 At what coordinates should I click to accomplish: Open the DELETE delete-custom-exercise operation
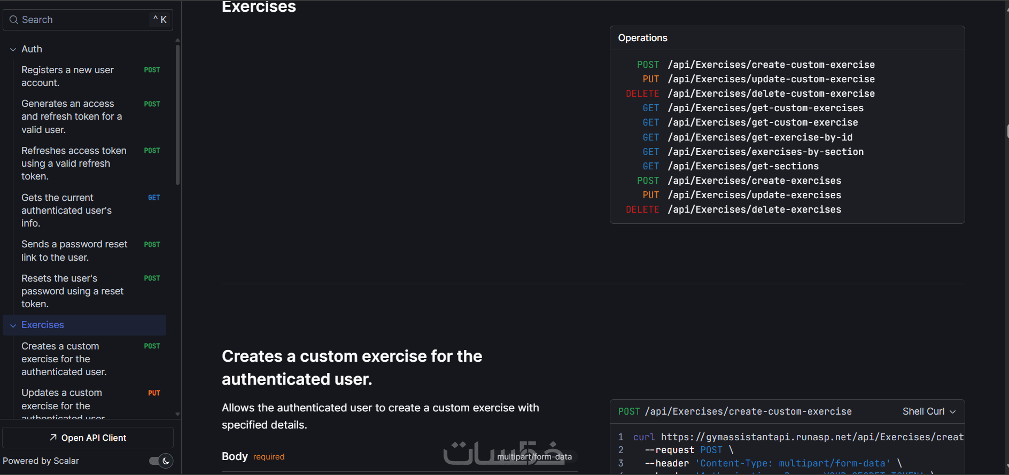click(771, 94)
